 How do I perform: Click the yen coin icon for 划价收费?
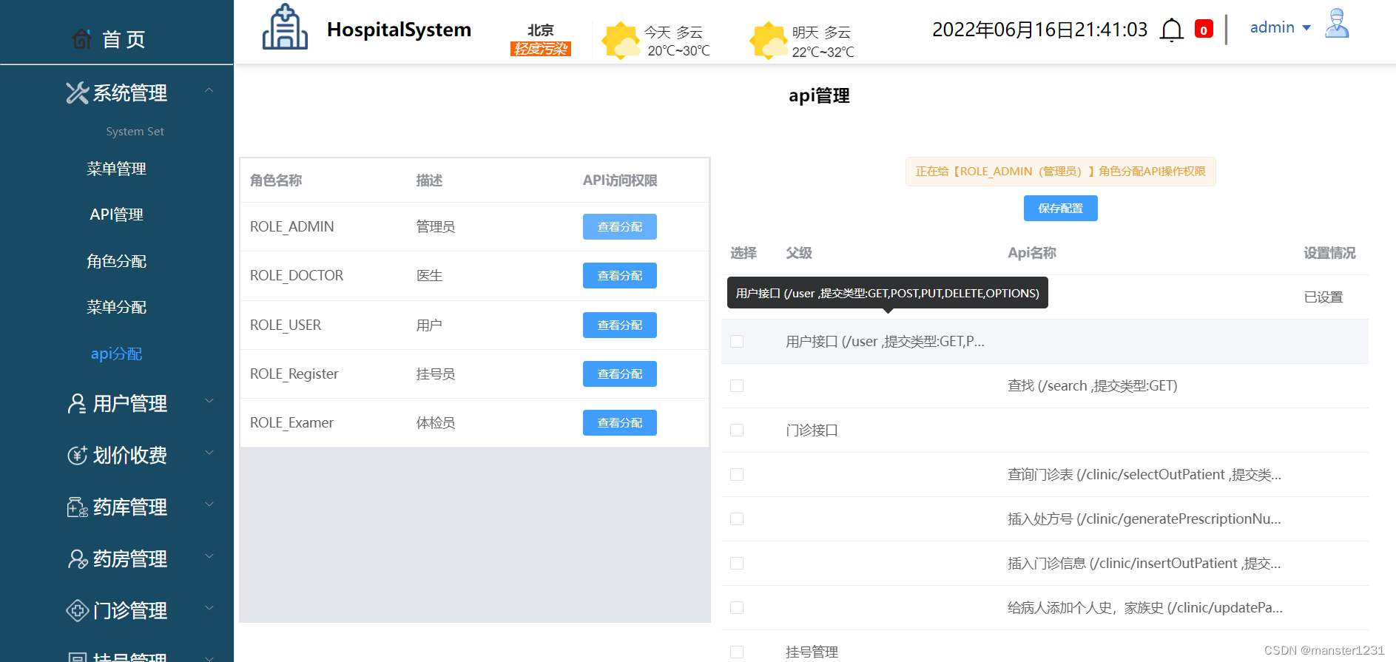[77, 455]
